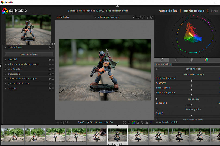Focus the buscar módulo search field

pos(196,64)
